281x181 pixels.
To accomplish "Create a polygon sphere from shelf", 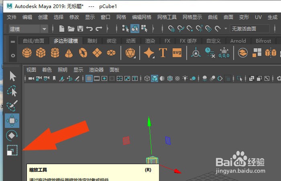I will point(27,53).
